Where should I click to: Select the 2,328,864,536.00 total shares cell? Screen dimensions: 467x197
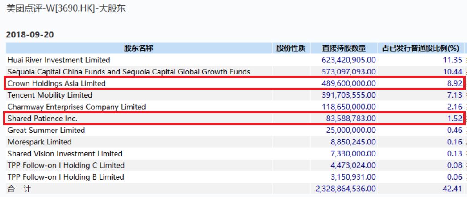346,189
